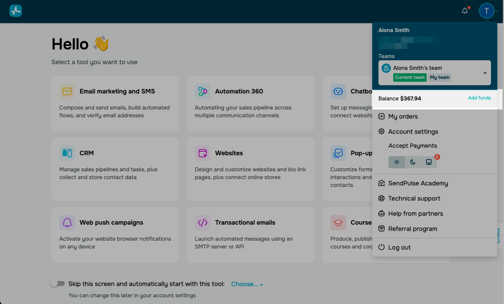Open the Web push campaigns title
The height and width of the screenshot is (304, 504).
click(x=112, y=222)
